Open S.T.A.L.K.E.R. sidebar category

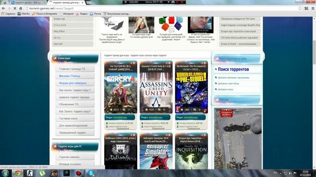point(73,25)
